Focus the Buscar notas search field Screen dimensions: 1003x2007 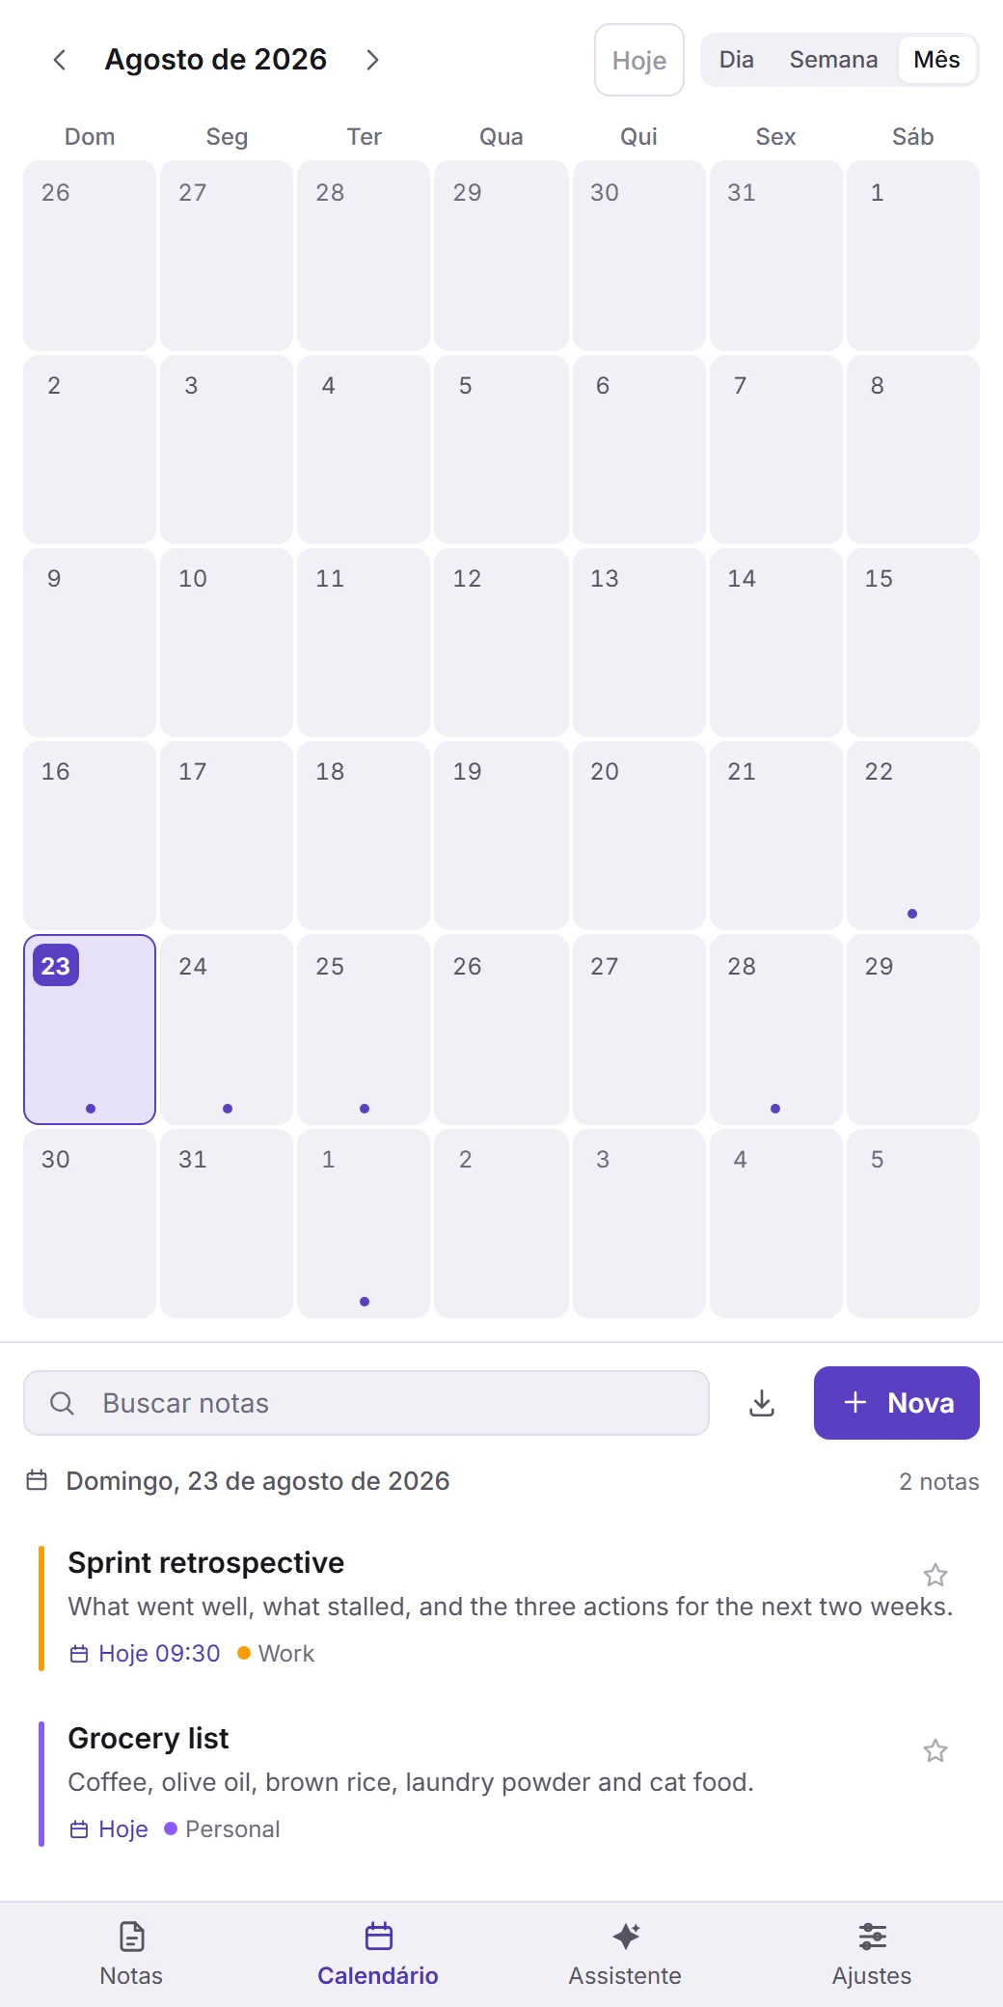(x=366, y=1403)
